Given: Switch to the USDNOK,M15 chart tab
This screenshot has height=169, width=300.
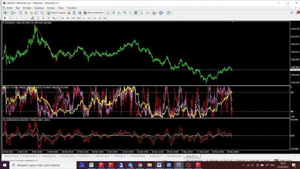Looking at the screenshot, I should [49, 156].
